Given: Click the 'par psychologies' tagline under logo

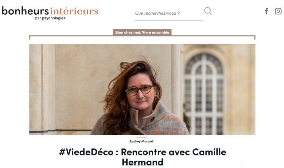Looking at the screenshot, I should tap(50, 18).
